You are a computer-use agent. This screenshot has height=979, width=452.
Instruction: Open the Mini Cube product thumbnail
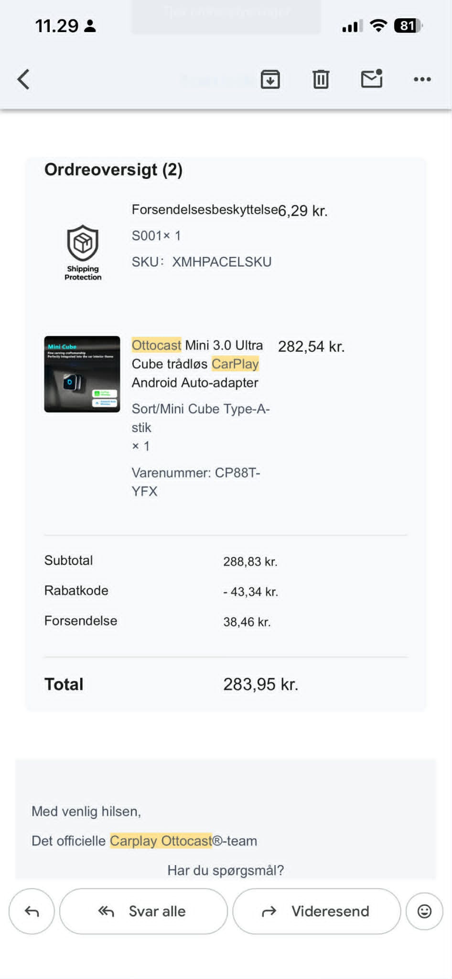82,374
